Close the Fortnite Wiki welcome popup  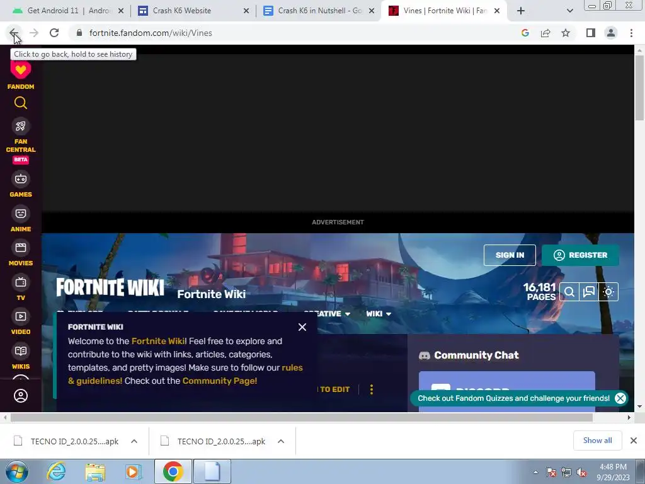coord(302,327)
